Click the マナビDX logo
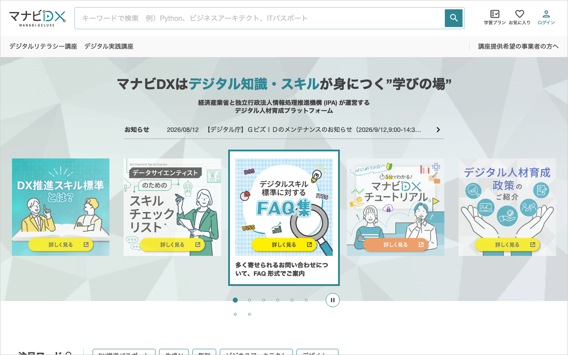This screenshot has height=355, width=568. [38, 18]
